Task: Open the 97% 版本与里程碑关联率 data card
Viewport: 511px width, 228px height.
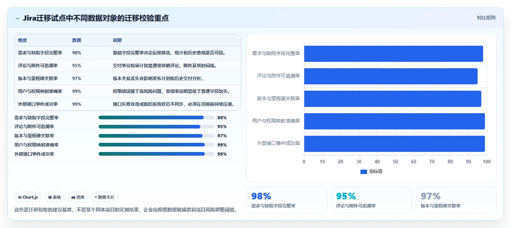Action: pos(456,200)
